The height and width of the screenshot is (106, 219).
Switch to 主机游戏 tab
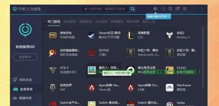[x=101, y=22]
